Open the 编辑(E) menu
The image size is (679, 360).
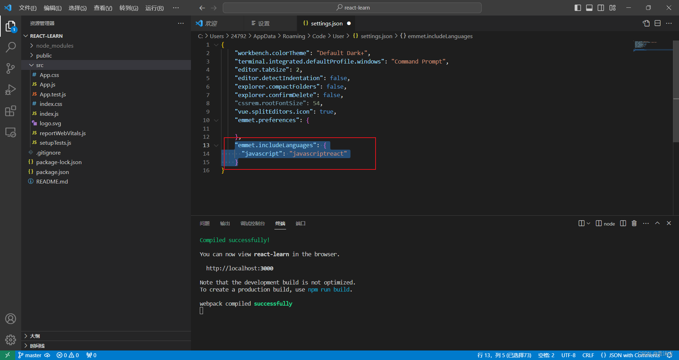point(52,8)
